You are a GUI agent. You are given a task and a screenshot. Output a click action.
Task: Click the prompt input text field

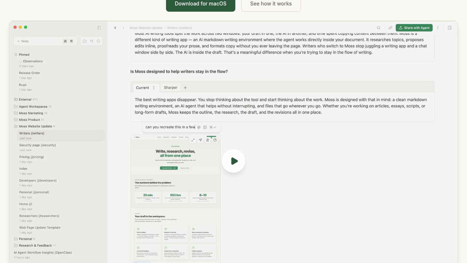(170, 127)
